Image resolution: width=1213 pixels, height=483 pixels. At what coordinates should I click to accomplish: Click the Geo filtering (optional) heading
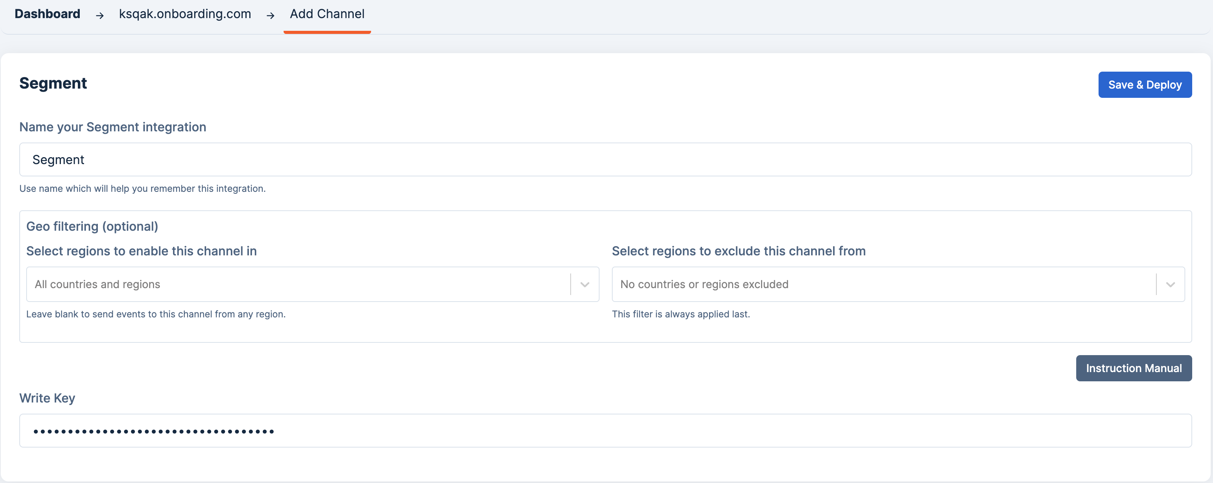point(92,226)
